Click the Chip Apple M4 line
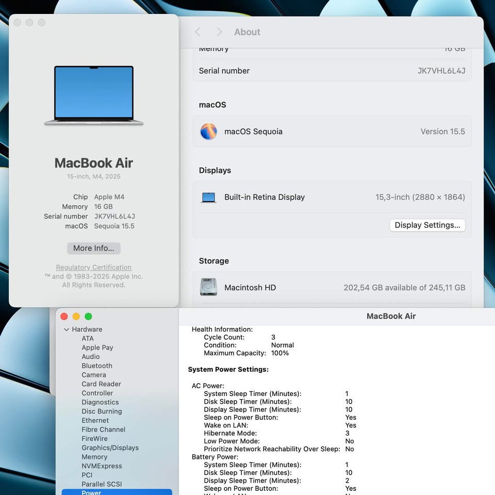Image resolution: width=495 pixels, height=495 pixels. click(x=98, y=197)
